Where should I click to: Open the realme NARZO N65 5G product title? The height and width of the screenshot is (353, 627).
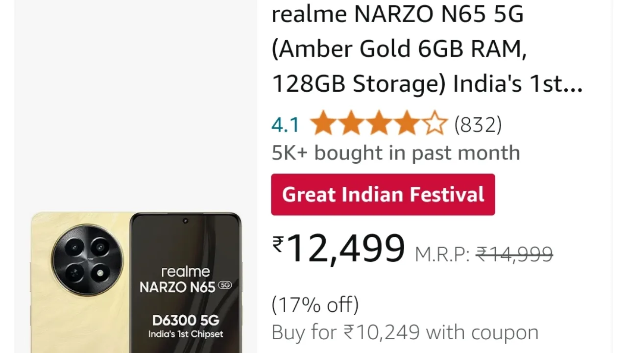tap(427, 49)
